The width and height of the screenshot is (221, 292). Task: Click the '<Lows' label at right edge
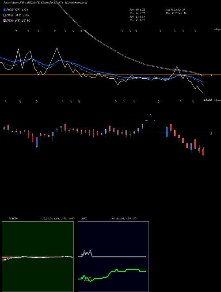pos(217,100)
